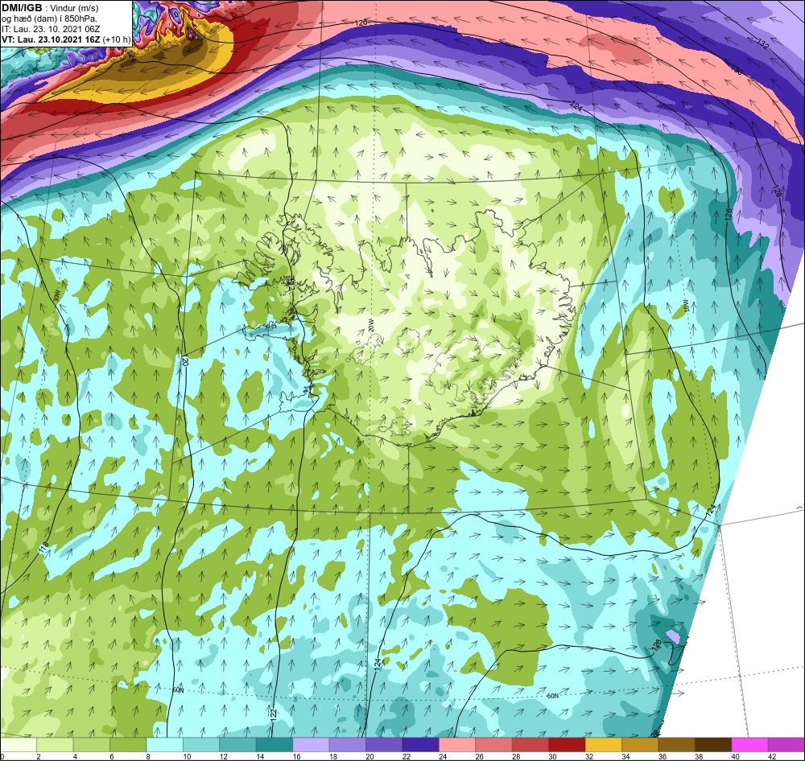Click the legend tick value "42"
Screen dimensions: 805x761
tap(772, 756)
